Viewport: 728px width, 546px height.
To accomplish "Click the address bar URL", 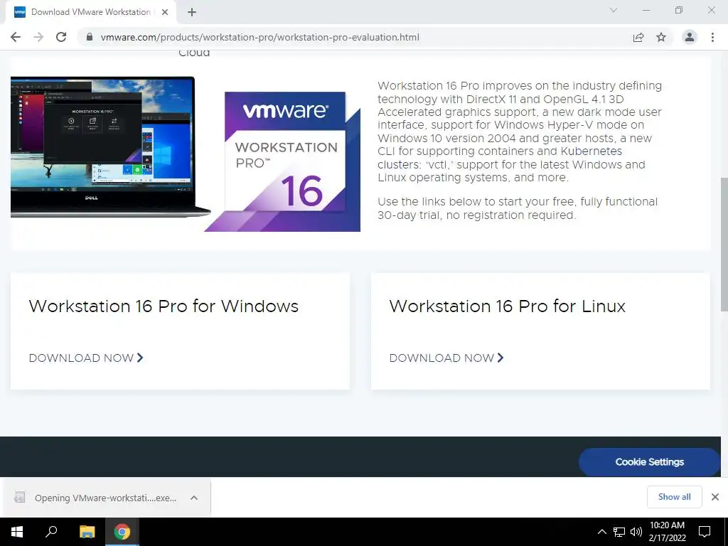I will tap(260, 37).
